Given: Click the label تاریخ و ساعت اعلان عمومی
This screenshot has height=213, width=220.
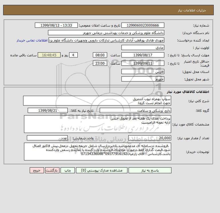Looking at the screenshot, I should (x=100, y=25).
